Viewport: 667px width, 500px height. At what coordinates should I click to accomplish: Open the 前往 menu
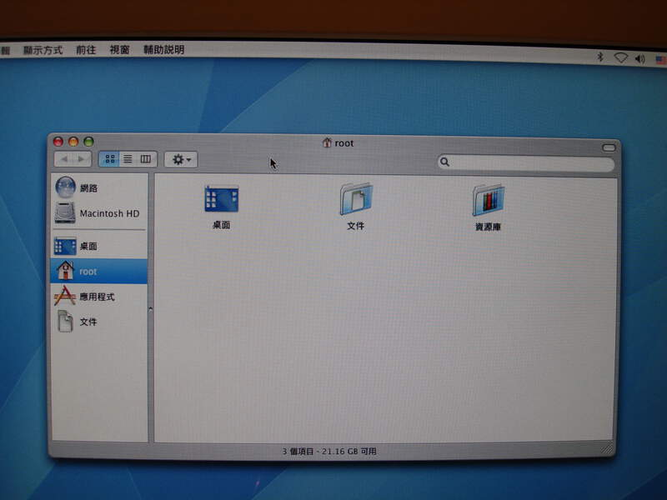click(86, 50)
